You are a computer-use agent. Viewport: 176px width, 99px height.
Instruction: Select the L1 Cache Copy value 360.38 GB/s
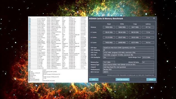pyautogui.click(x=135, y=32)
